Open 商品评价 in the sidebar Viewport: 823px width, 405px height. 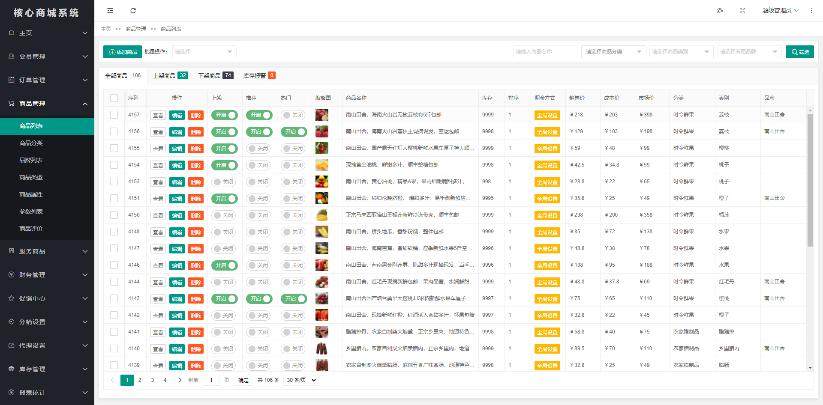[47, 229]
